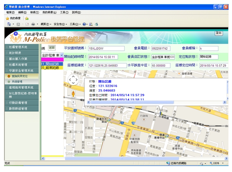Open the 說明(H) menu
The height and width of the screenshot is (172, 232).
coord(76,12)
